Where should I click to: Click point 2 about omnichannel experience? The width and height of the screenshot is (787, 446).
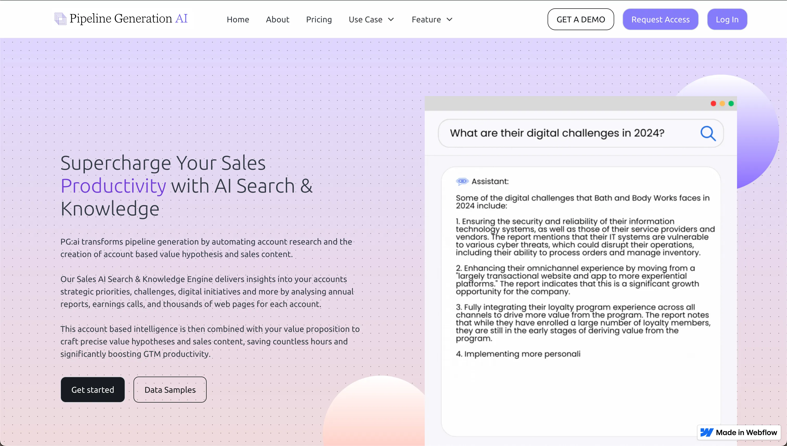coord(577,280)
